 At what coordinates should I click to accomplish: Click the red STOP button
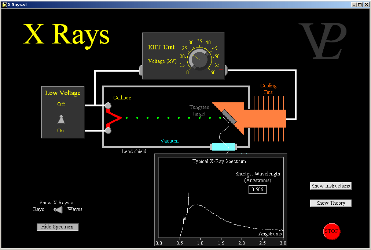[331, 231]
